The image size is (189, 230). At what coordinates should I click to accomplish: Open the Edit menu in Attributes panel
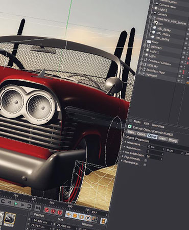[x=147, y=124]
